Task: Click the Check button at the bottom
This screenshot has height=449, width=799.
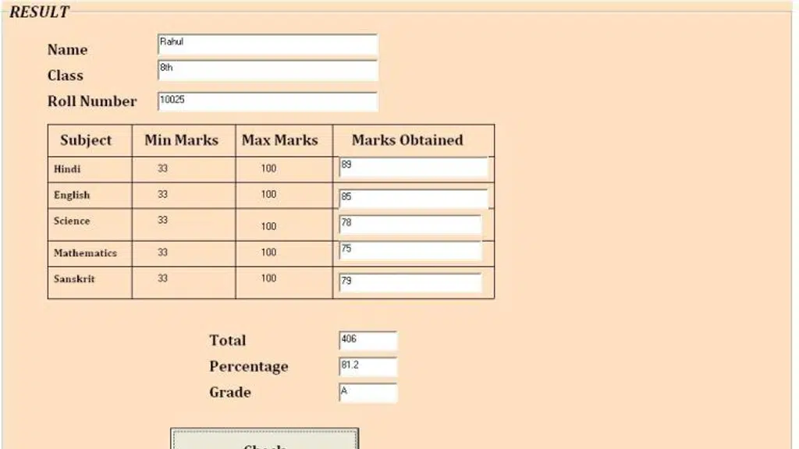Action: click(x=265, y=439)
